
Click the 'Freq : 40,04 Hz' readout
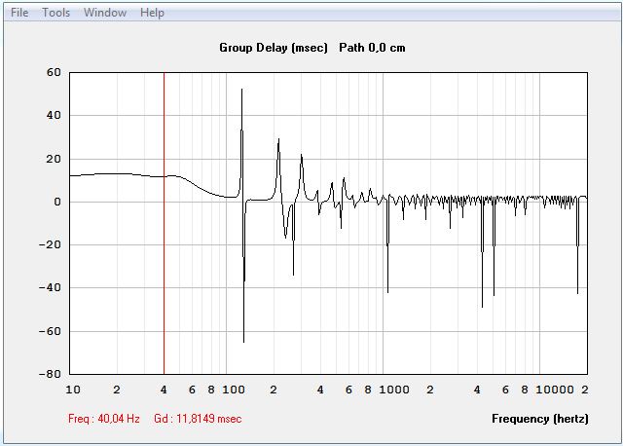(104, 419)
